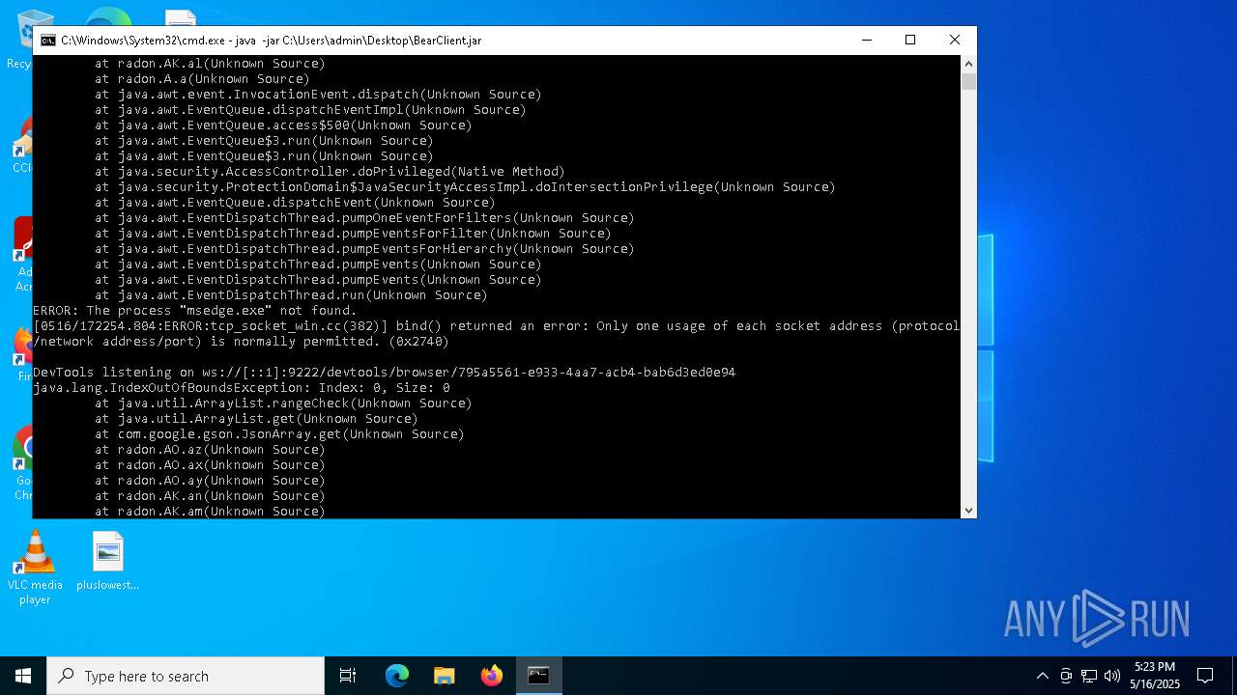Open the clock showing 5:23 PM
The height and width of the screenshot is (695, 1237).
(1155, 676)
